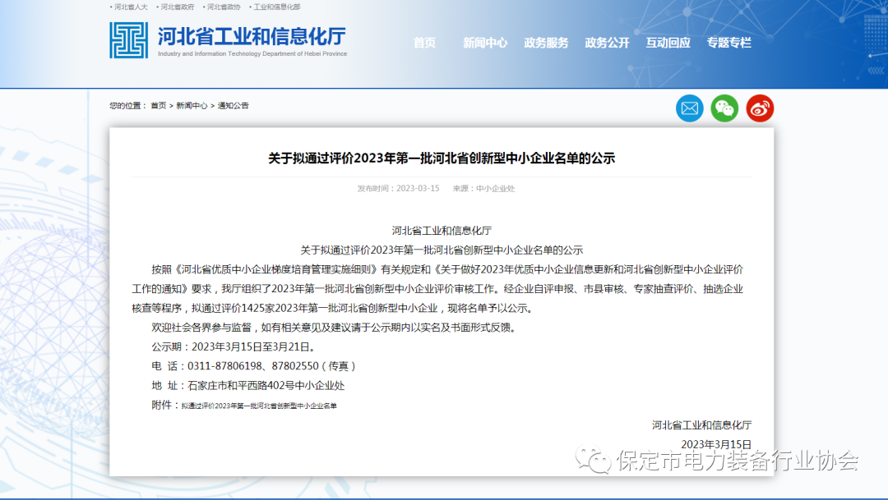Viewport: 888px width, 500px height.
Task: Share article via the WeChat icon
Action: (724, 108)
